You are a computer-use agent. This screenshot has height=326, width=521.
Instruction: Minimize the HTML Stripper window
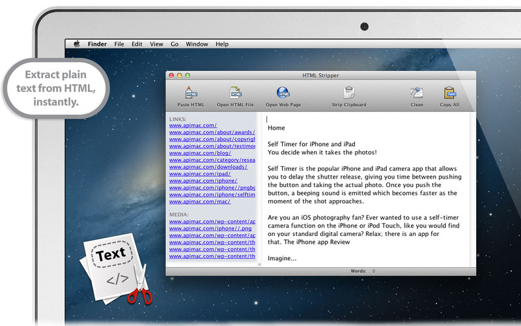tap(180, 76)
